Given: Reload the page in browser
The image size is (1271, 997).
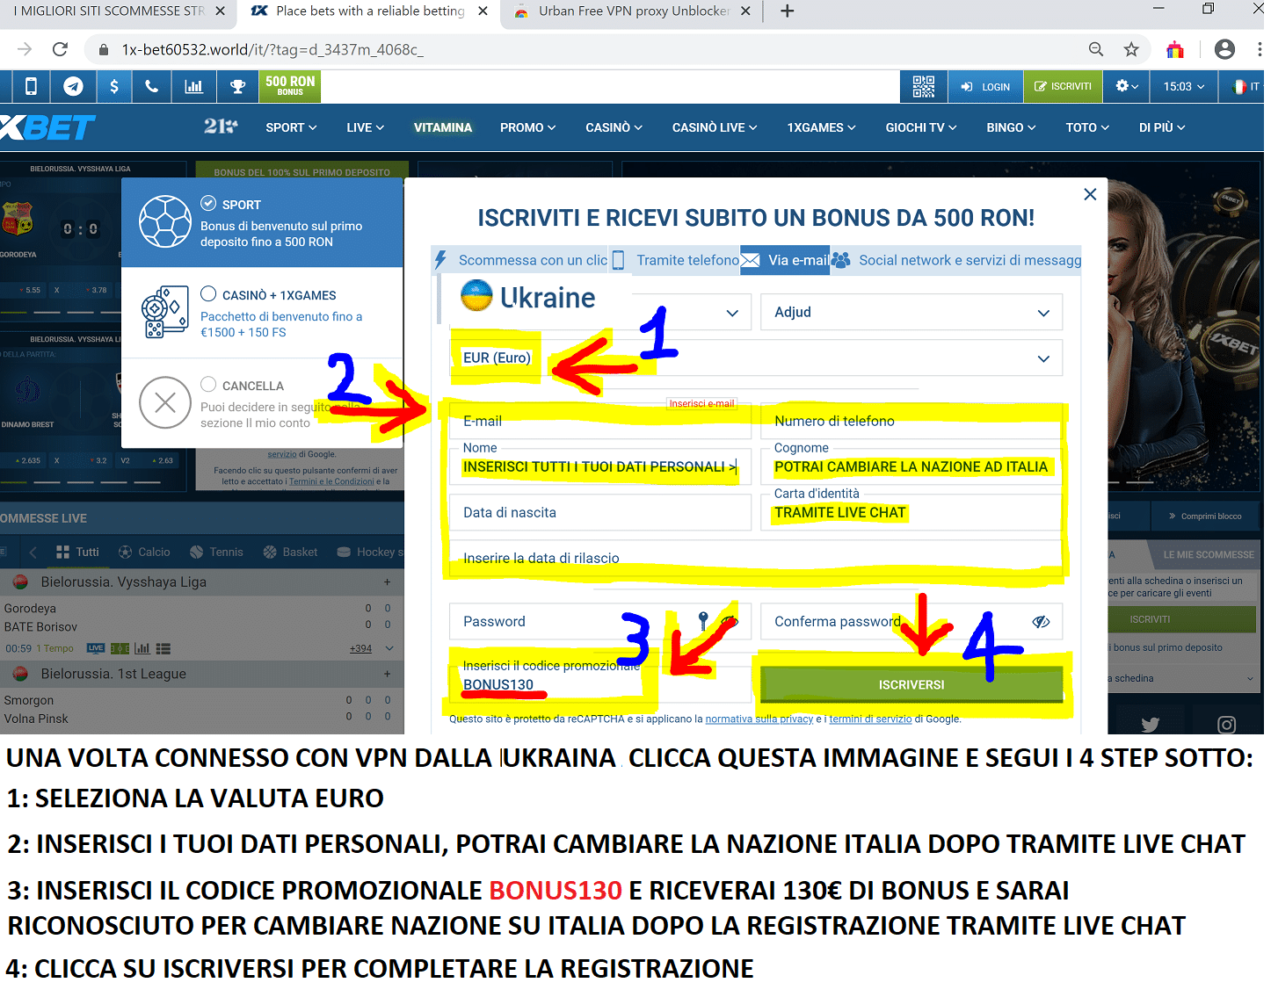Looking at the screenshot, I should pos(60,49).
